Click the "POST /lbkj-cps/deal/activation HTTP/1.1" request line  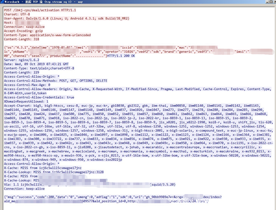pos(40,10)
